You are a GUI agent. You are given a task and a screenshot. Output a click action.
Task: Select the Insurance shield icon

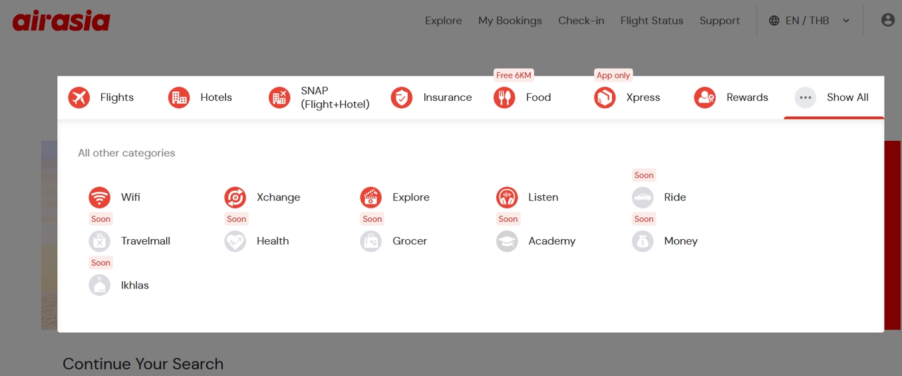click(402, 98)
